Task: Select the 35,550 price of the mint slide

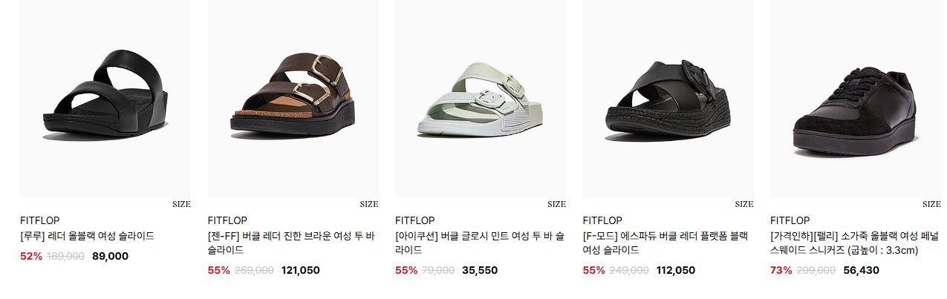Action: click(480, 270)
